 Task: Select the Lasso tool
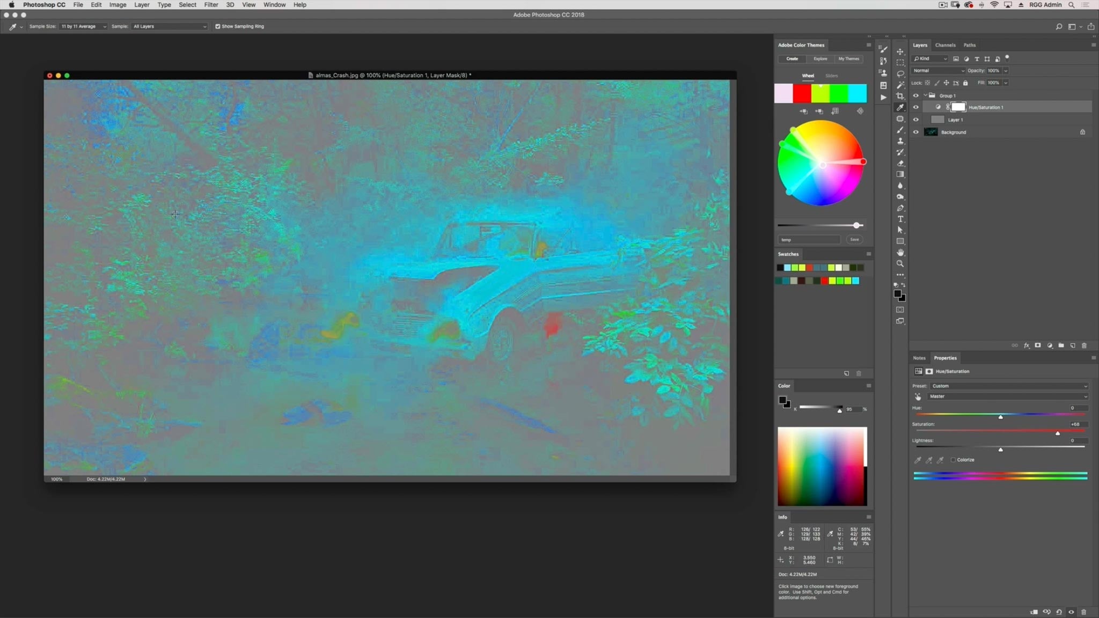(x=900, y=74)
